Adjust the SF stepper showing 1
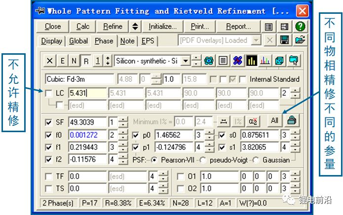343x215 pixels. pyautogui.click(x=123, y=122)
